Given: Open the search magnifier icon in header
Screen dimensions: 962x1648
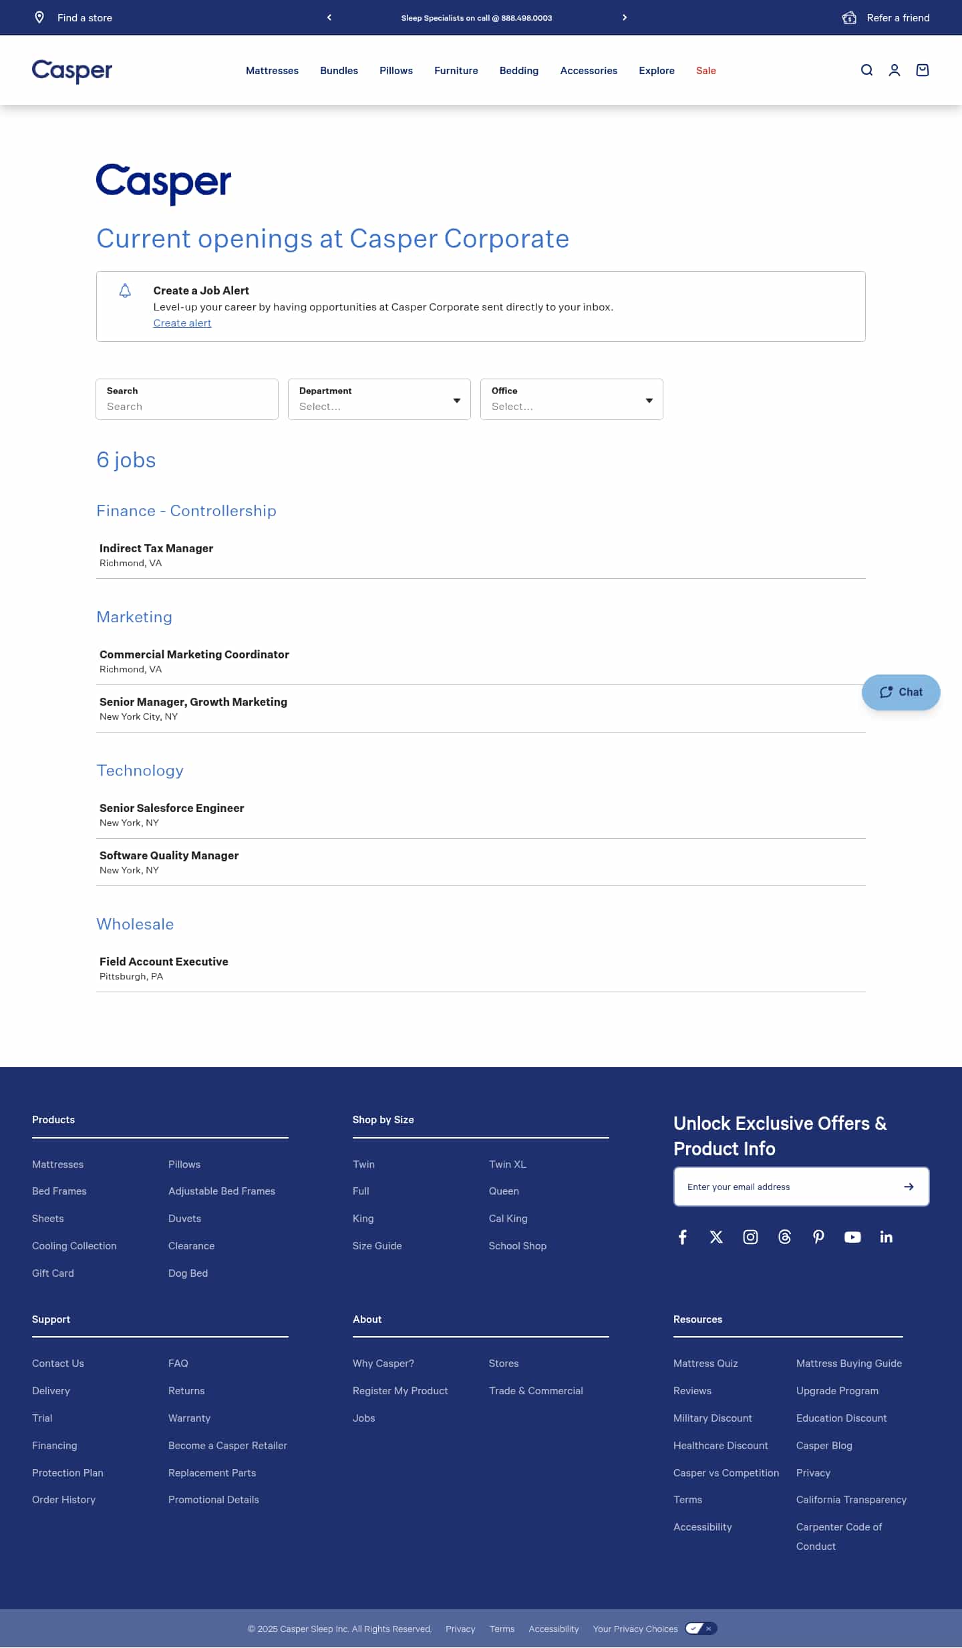Looking at the screenshot, I should (x=866, y=70).
